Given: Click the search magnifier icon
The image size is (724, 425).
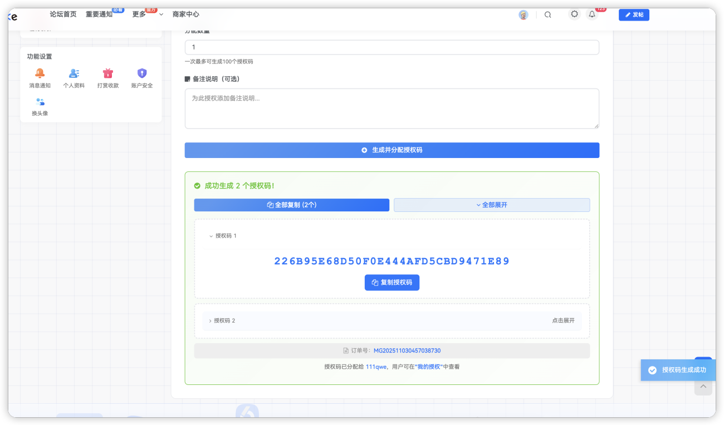Looking at the screenshot, I should [x=547, y=15].
